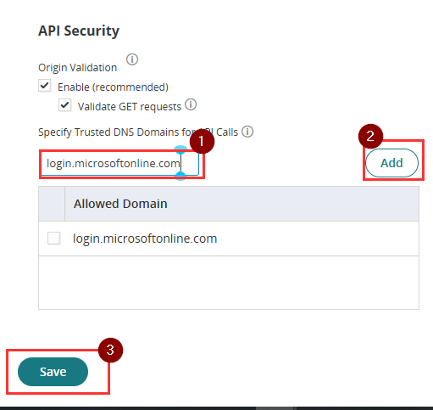Click the empty area below the domain row
The width and height of the screenshot is (433, 410).
(x=229, y=283)
